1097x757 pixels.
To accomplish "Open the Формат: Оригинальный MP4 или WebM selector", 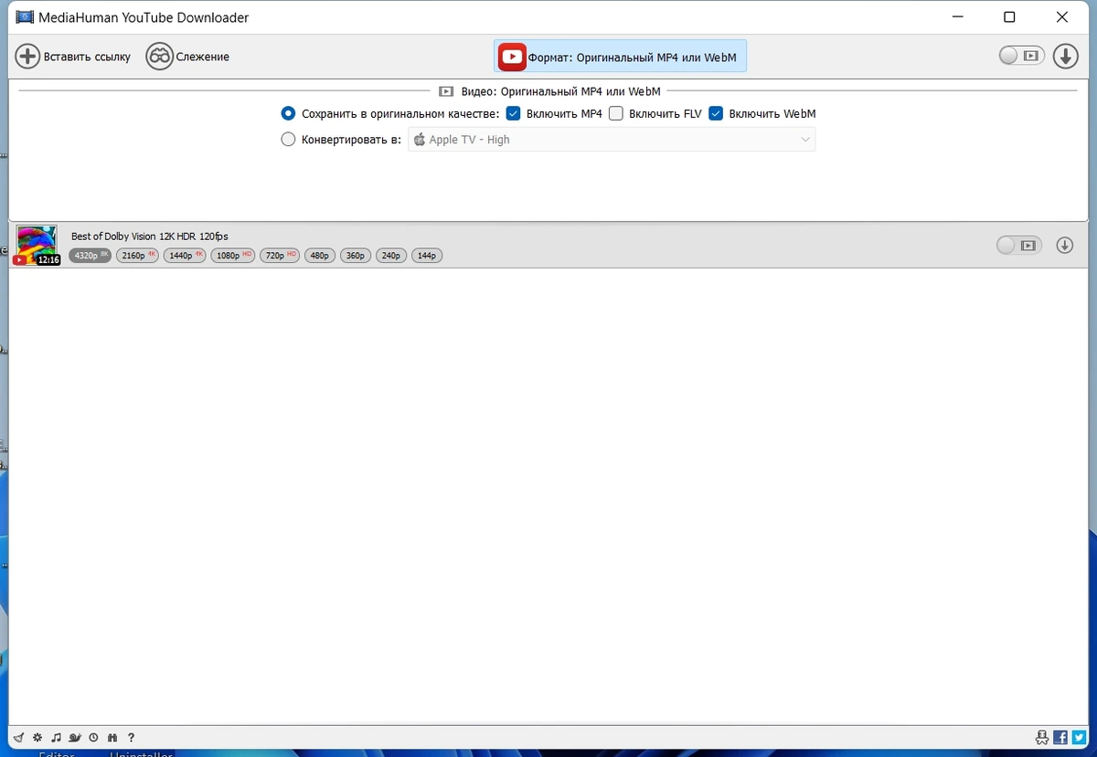I will (621, 57).
